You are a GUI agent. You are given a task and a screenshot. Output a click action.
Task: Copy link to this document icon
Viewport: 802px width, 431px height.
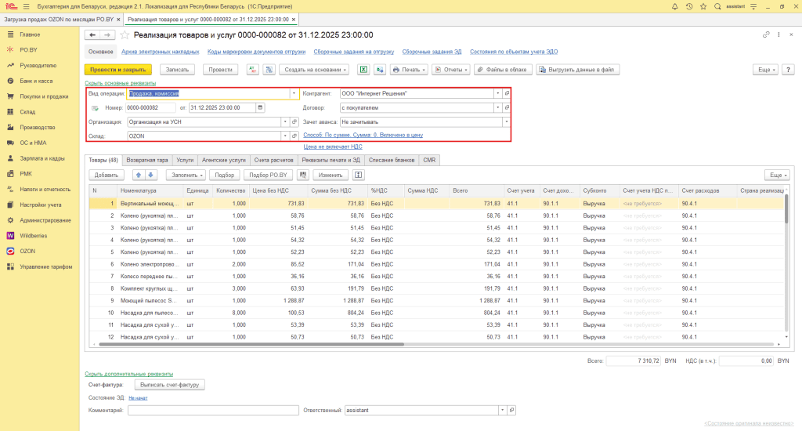[x=766, y=34]
